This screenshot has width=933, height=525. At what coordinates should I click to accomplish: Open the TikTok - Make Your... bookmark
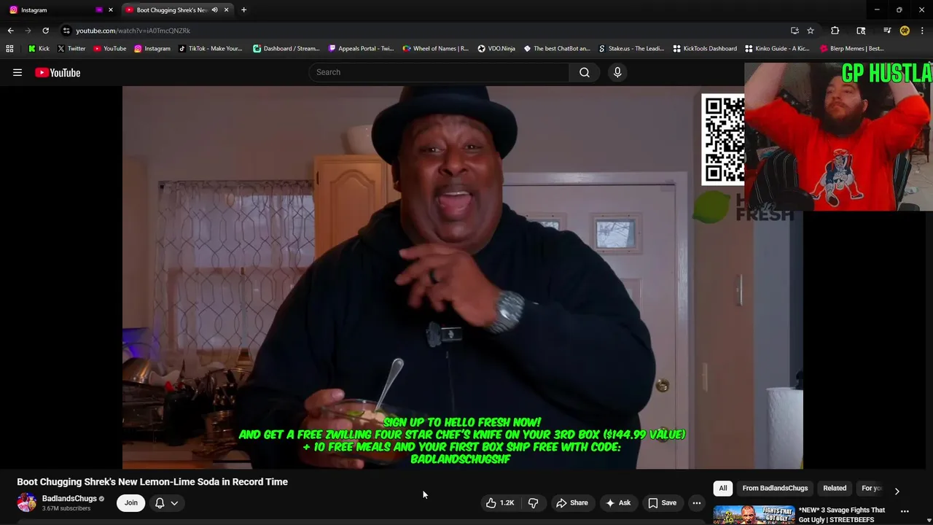pyautogui.click(x=211, y=49)
